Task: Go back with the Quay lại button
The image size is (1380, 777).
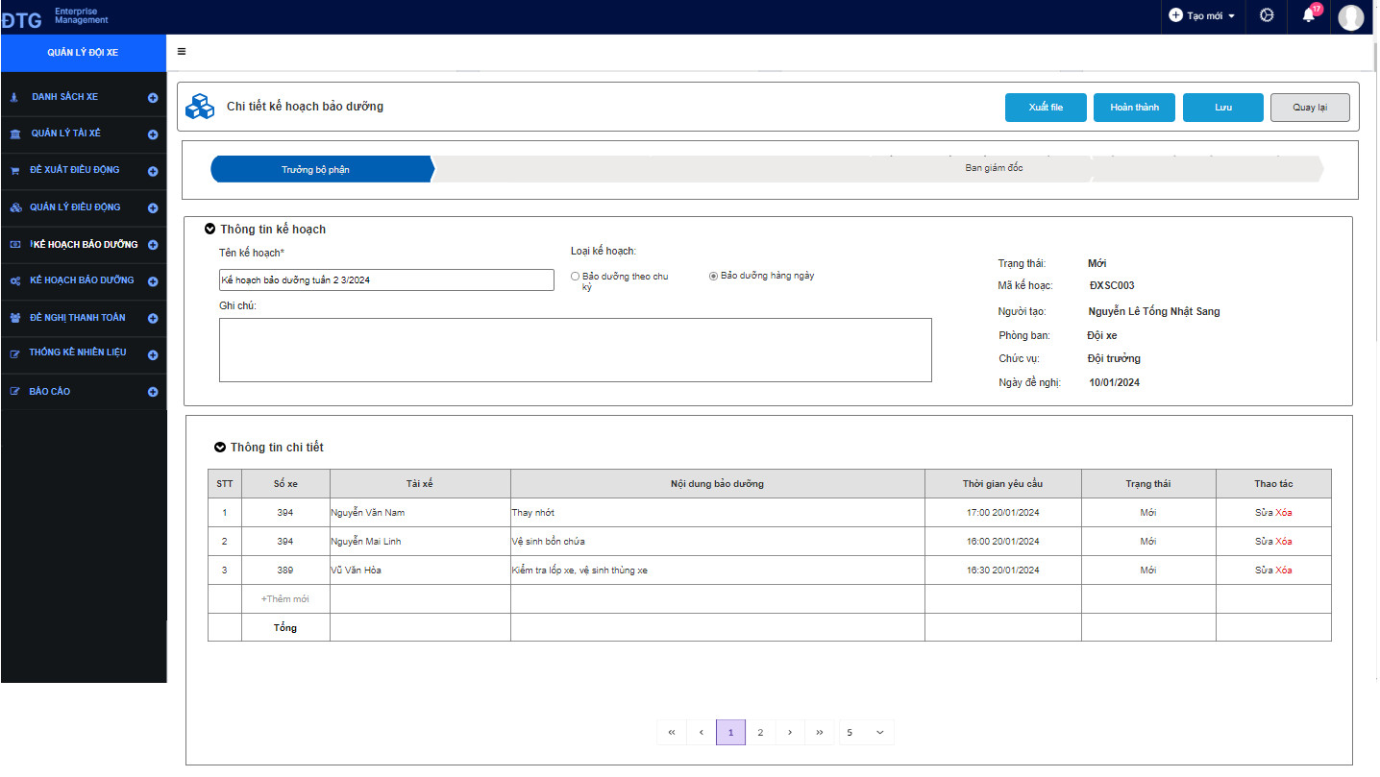Action: (x=1310, y=108)
